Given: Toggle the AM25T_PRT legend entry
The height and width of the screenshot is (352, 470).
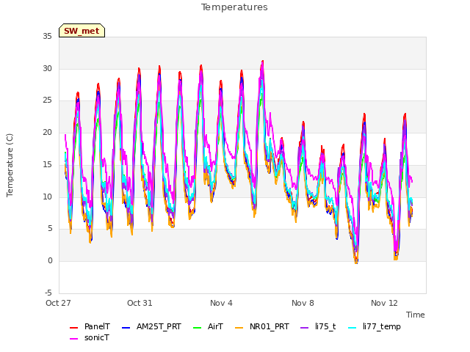Looking at the screenshot, I should pyautogui.click(x=152, y=326).
